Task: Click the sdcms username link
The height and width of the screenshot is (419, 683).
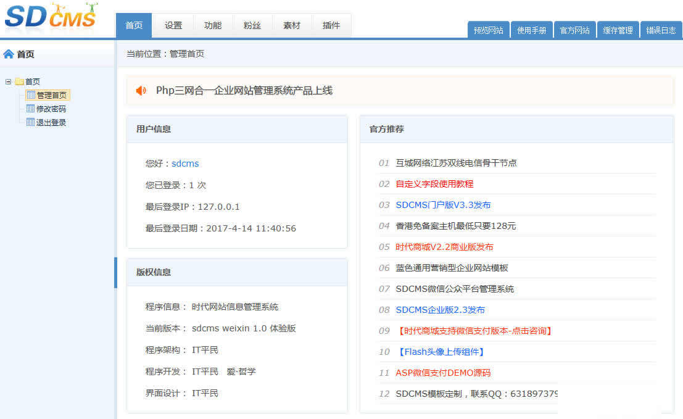Action: point(185,164)
